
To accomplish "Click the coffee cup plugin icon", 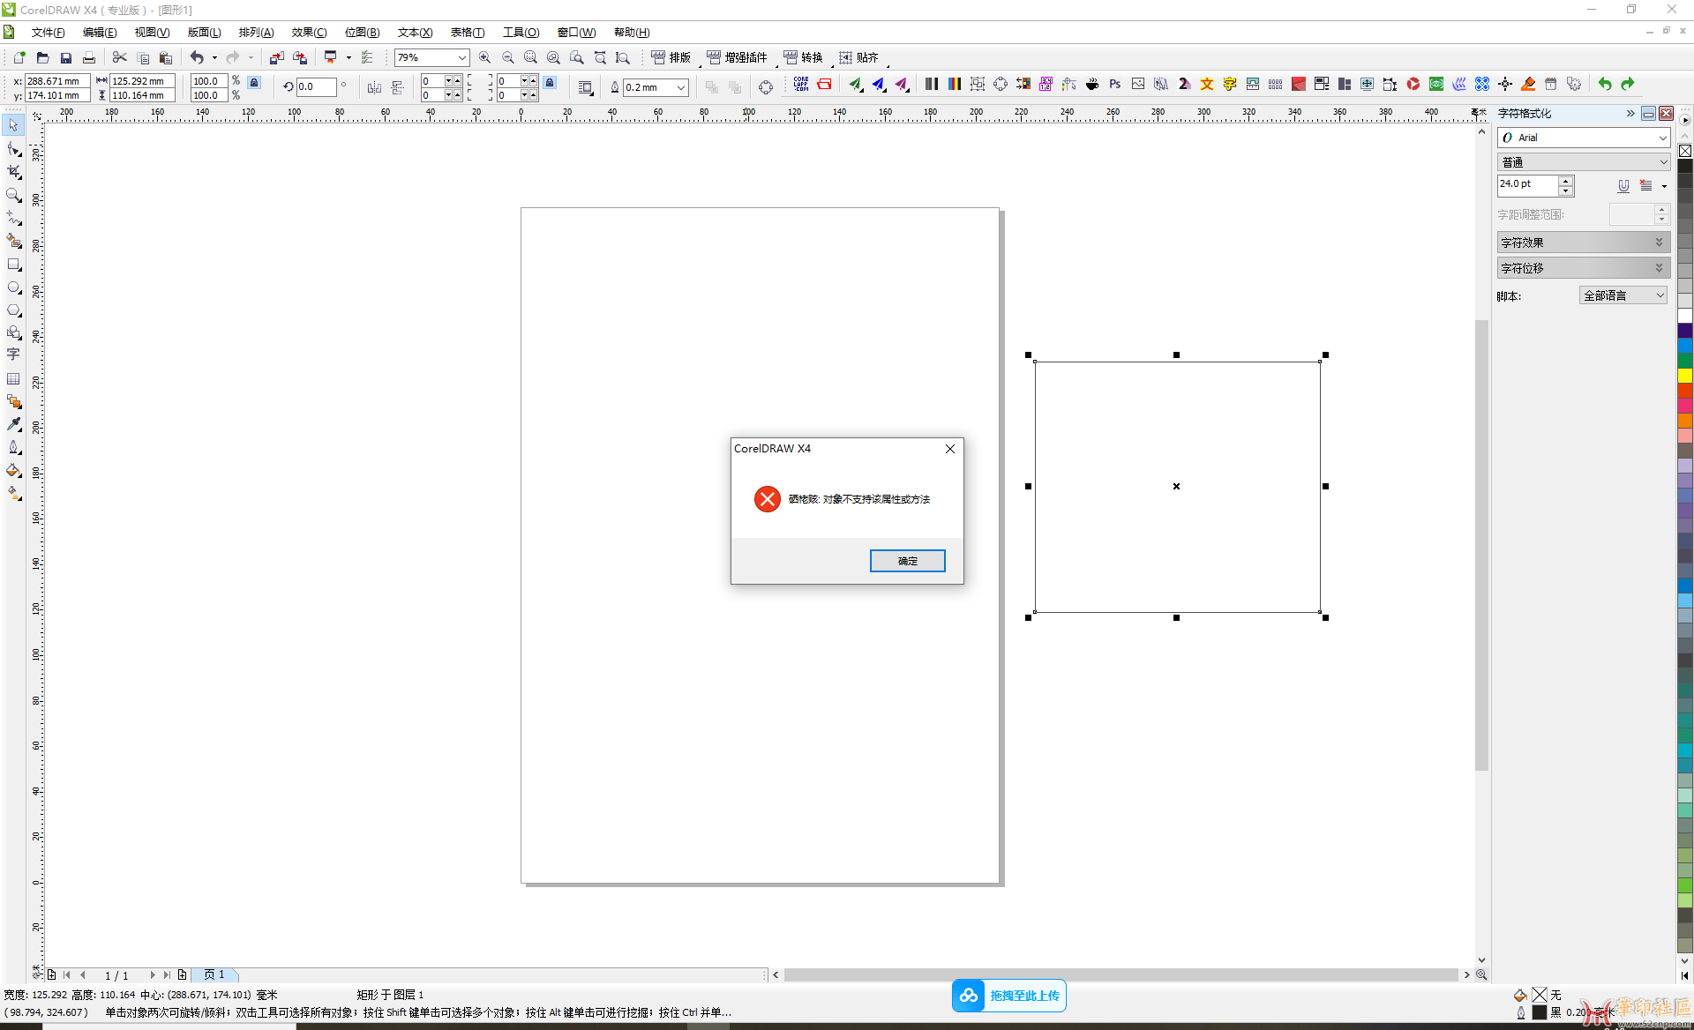I will tap(1092, 84).
